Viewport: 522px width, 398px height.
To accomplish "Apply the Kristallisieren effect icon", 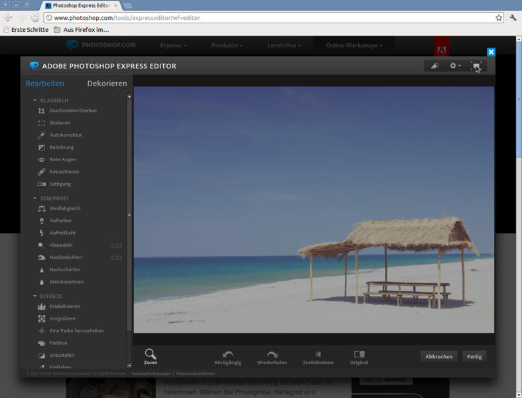I will point(41,306).
